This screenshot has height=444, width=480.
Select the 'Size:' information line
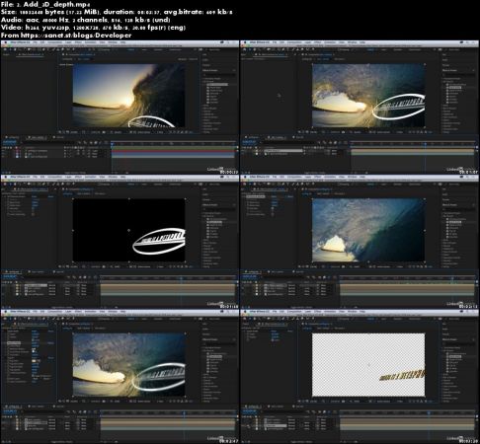tap(117, 12)
